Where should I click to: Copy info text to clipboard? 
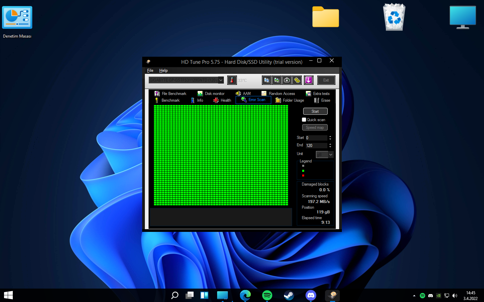click(x=267, y=80)
